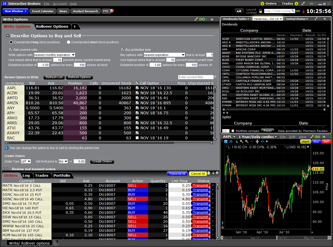Click the wrench icon on the Dividends panel
This screenshot has height=247, width=333.
click(315, 18)
